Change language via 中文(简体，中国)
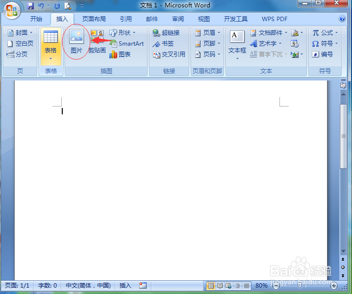Screen dimensions: 352x294 tap(88, 286)
